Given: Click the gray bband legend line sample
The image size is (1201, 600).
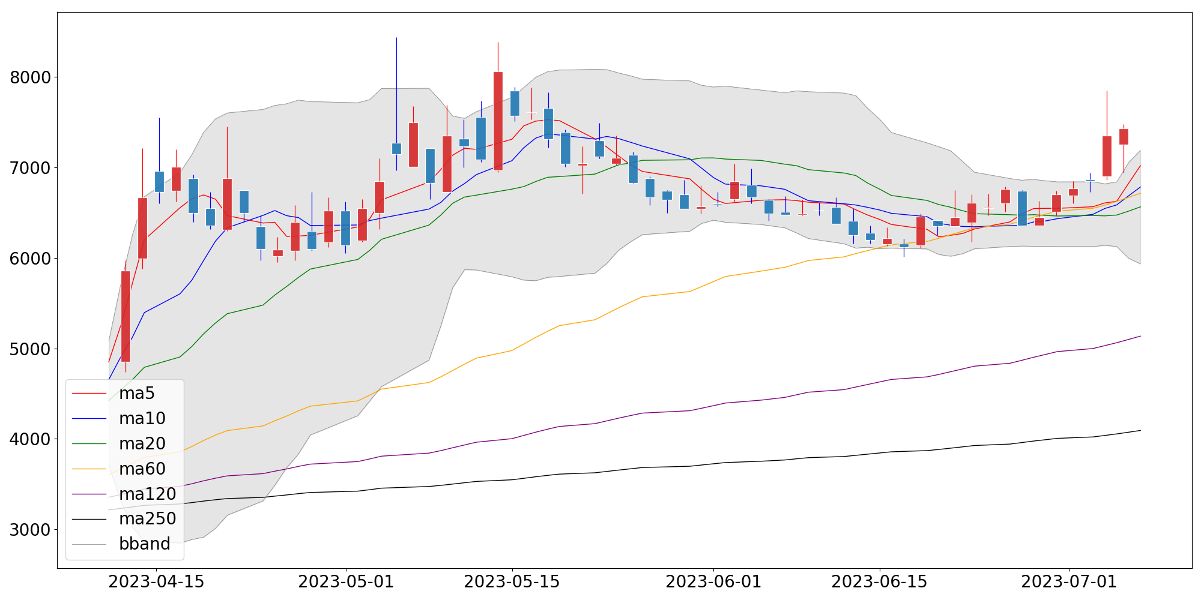Looking at the screenshot, I should tap(89, 544).
